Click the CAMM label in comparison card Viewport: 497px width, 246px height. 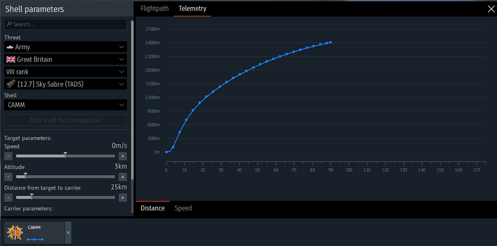[34, 227]
